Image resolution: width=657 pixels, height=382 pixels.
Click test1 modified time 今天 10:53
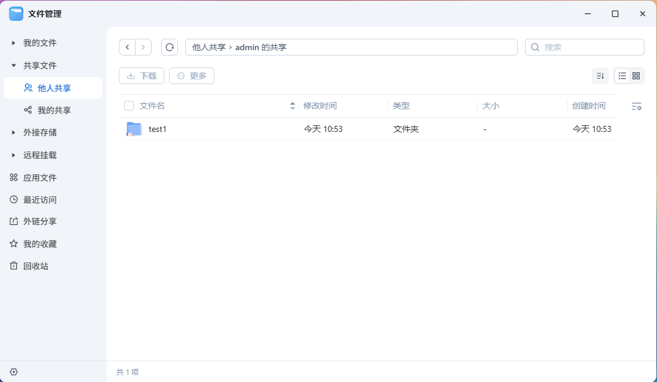click(323, 129)
